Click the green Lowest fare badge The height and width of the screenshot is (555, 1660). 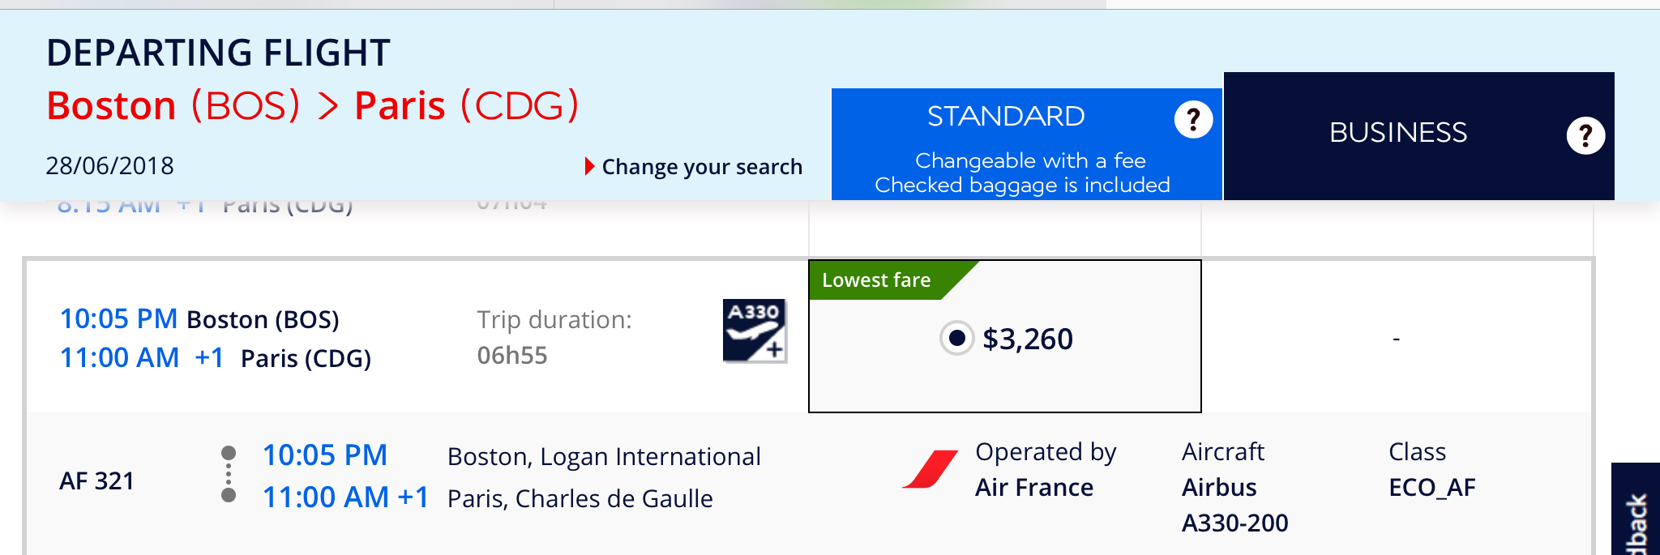coord(876,280)
